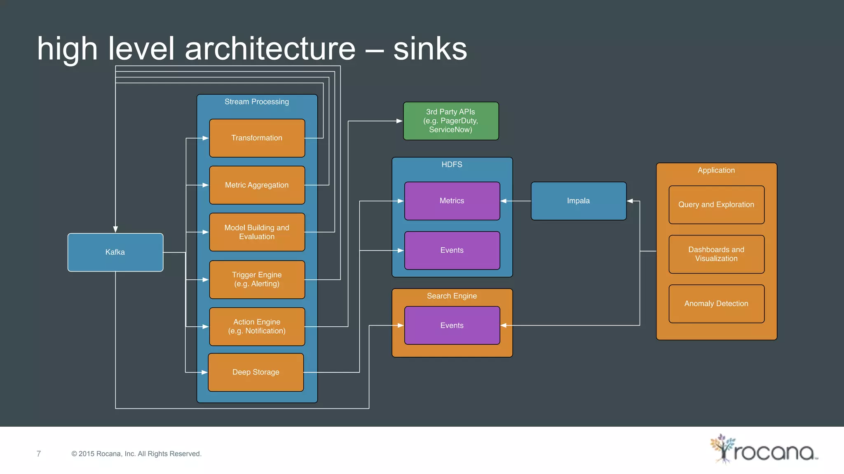The height and width of the screenshot is (474, 844).
Task: Click the Stream Processing header label
Action: click(257, 102)
